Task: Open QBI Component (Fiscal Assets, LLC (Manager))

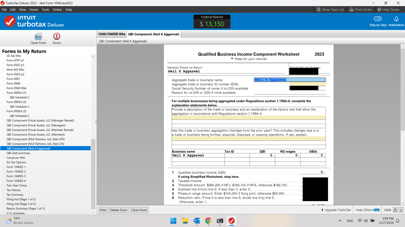Action: tap(36, 125)
